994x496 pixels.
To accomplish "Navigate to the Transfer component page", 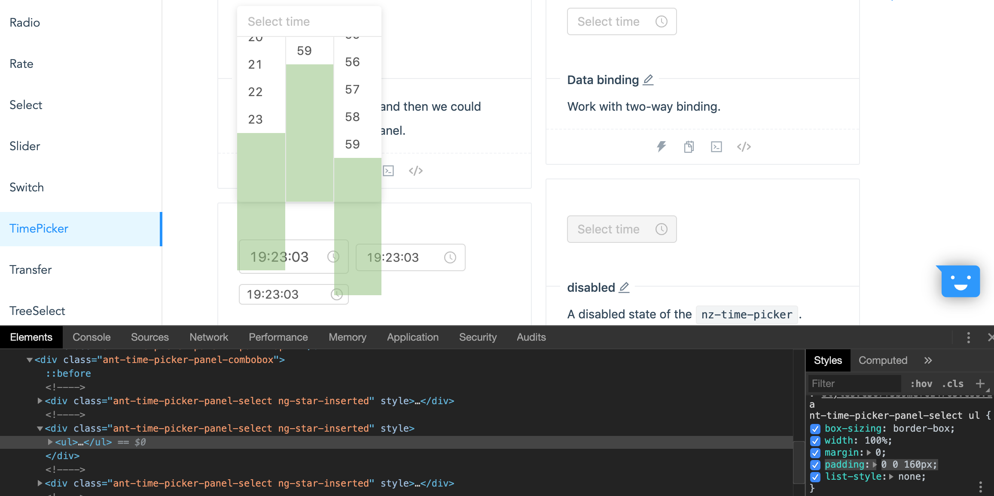I will (x=30, y=269).
